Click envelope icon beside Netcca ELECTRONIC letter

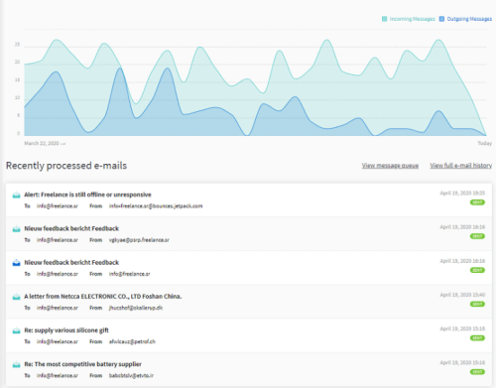pyautogui.click(x=16, y=297)
